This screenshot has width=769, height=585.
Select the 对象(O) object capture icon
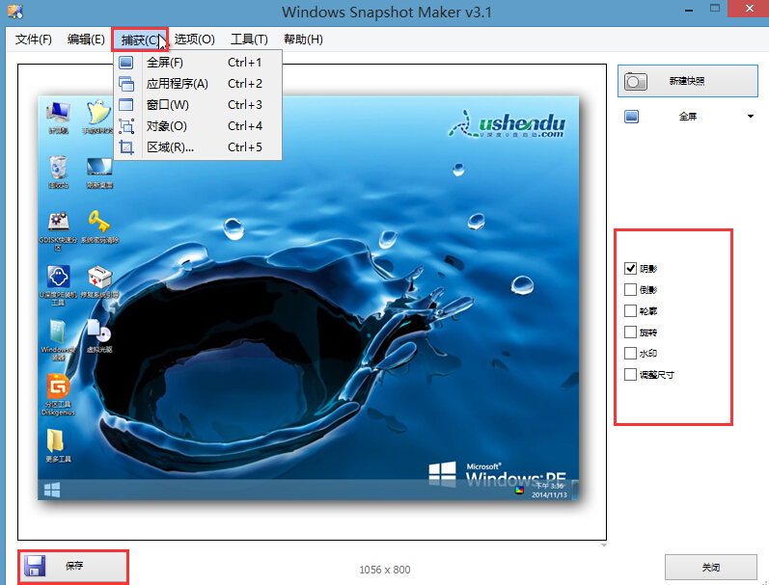click(x=126, y=126)
